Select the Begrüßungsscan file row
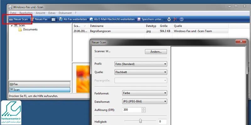 pos(151,31)
